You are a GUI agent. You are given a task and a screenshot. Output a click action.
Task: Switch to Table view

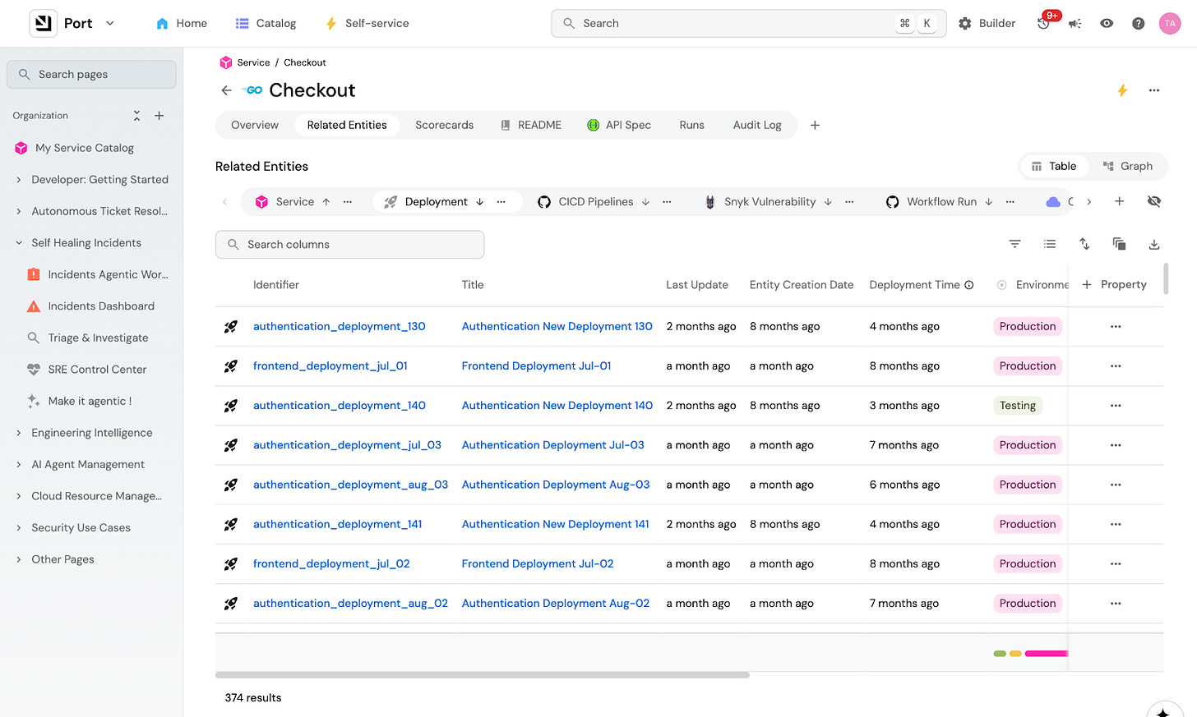click(1054, 166)
